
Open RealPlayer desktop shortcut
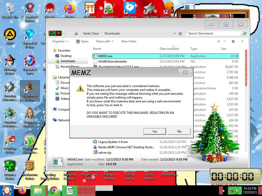pos(130,10)
